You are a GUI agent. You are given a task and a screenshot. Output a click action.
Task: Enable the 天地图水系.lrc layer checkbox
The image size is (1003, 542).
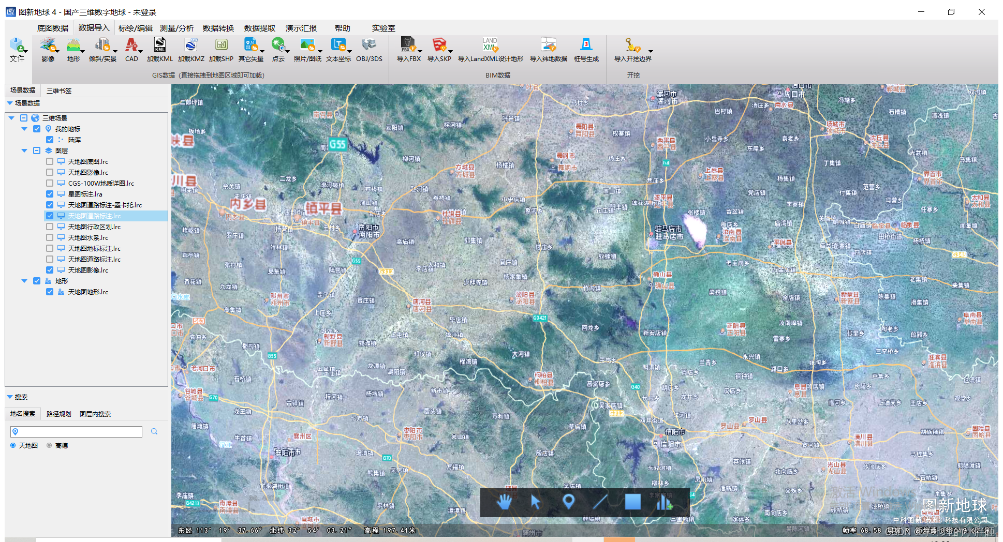(50, 237)
